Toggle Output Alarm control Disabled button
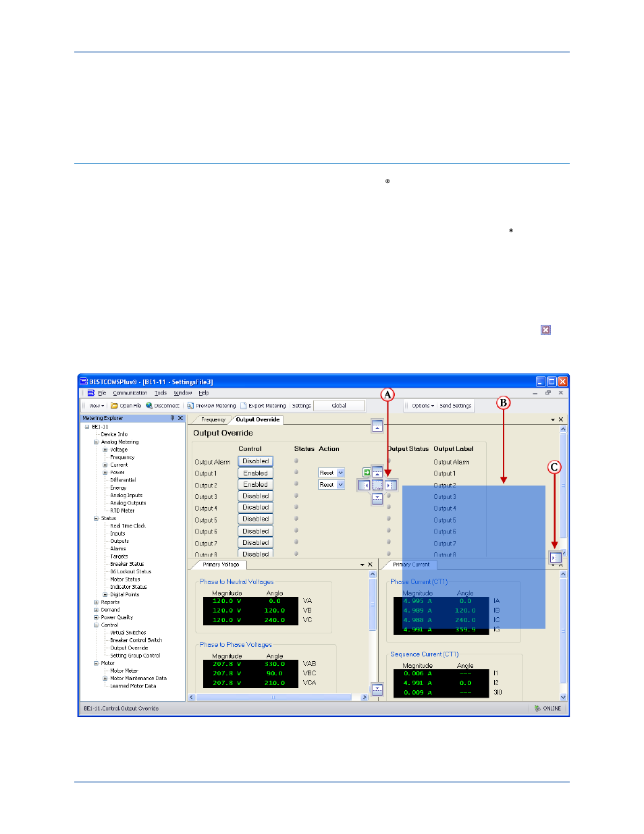 256,461
